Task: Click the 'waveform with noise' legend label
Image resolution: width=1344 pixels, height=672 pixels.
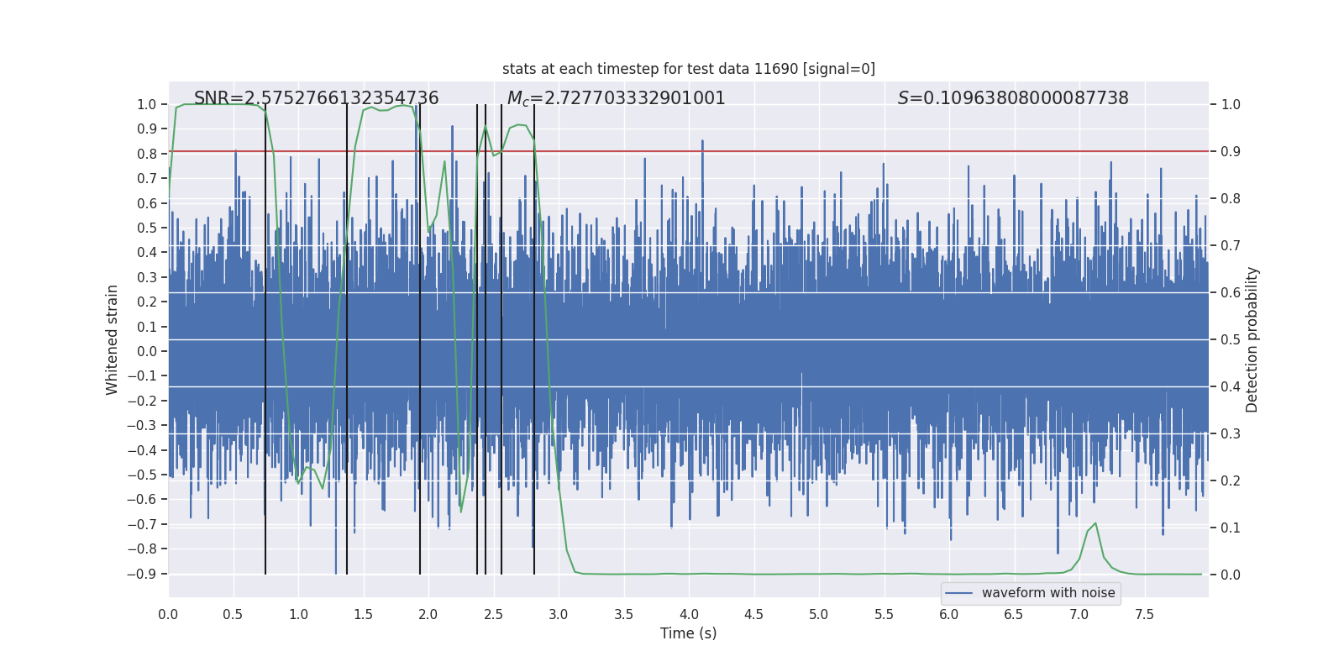Action: point(1048,593)
